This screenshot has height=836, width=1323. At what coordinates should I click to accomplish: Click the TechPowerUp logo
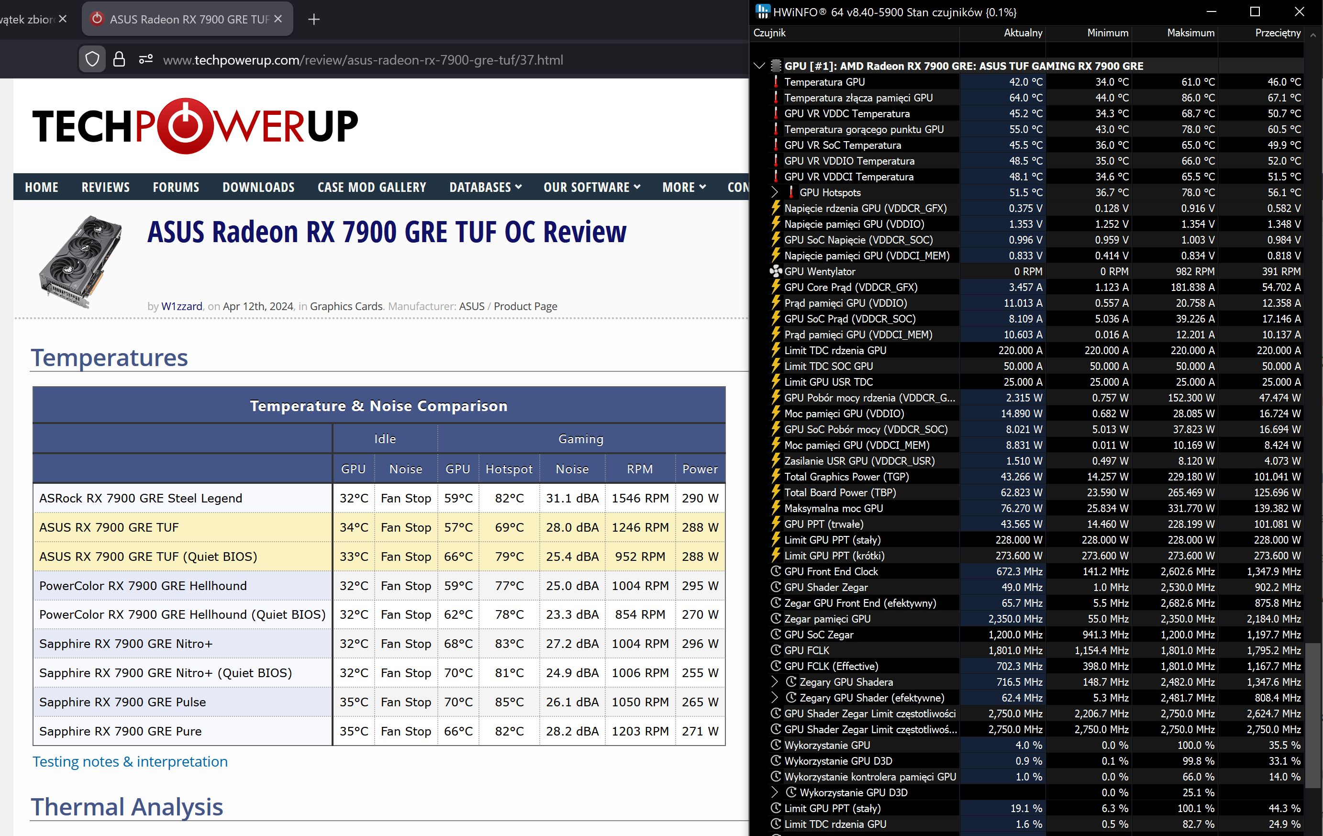[195, 126]
